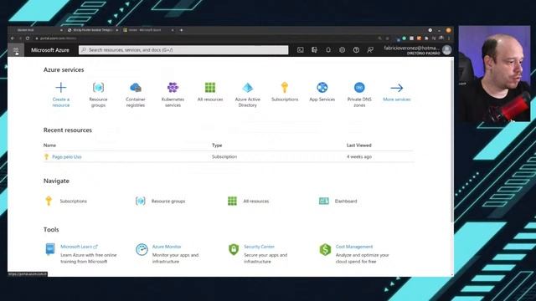Click the Security Center shield icon
This screenshot has height=301, width=536.
234,249
